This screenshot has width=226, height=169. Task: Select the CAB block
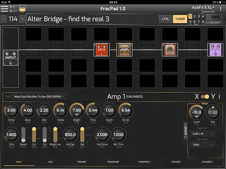[x=170, y=50]
